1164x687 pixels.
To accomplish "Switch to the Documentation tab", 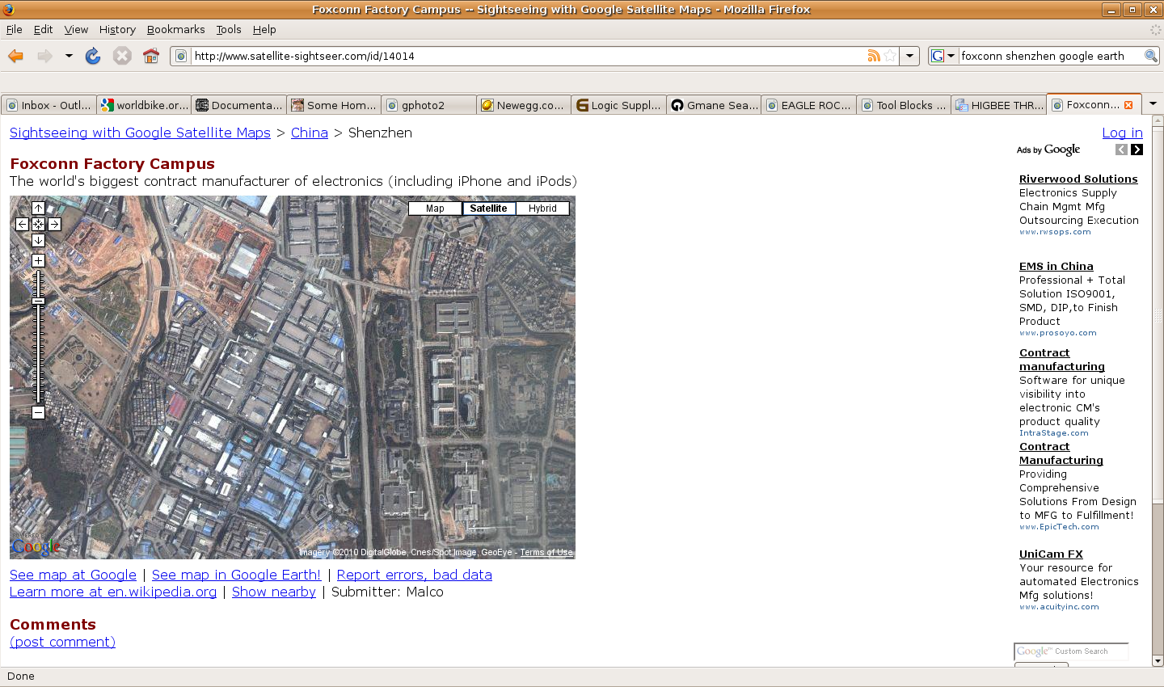I will [x=239, y=105].
